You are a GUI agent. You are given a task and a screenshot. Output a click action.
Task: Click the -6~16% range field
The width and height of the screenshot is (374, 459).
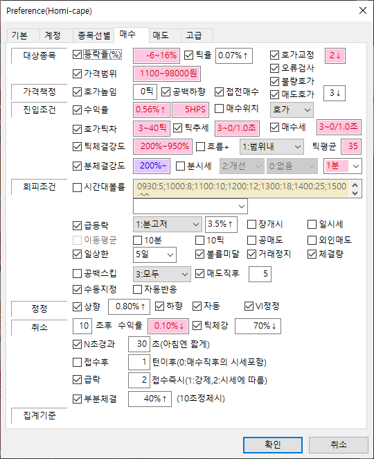point(157,55)
